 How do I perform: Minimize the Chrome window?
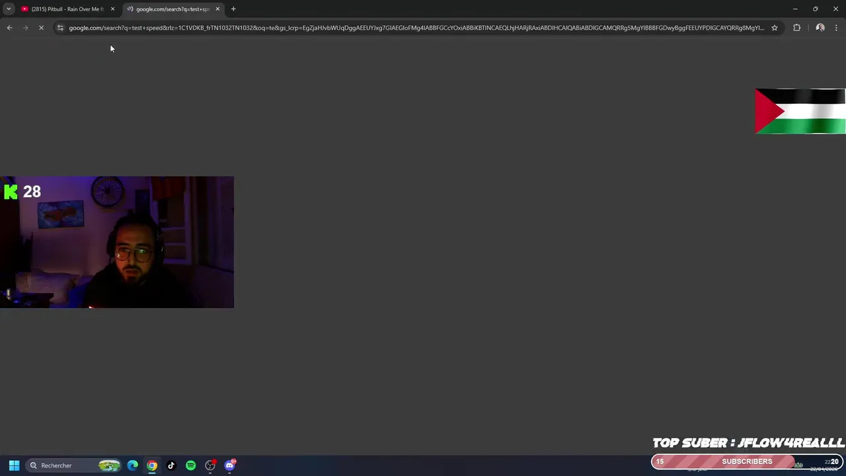click(x=795, y=9)
